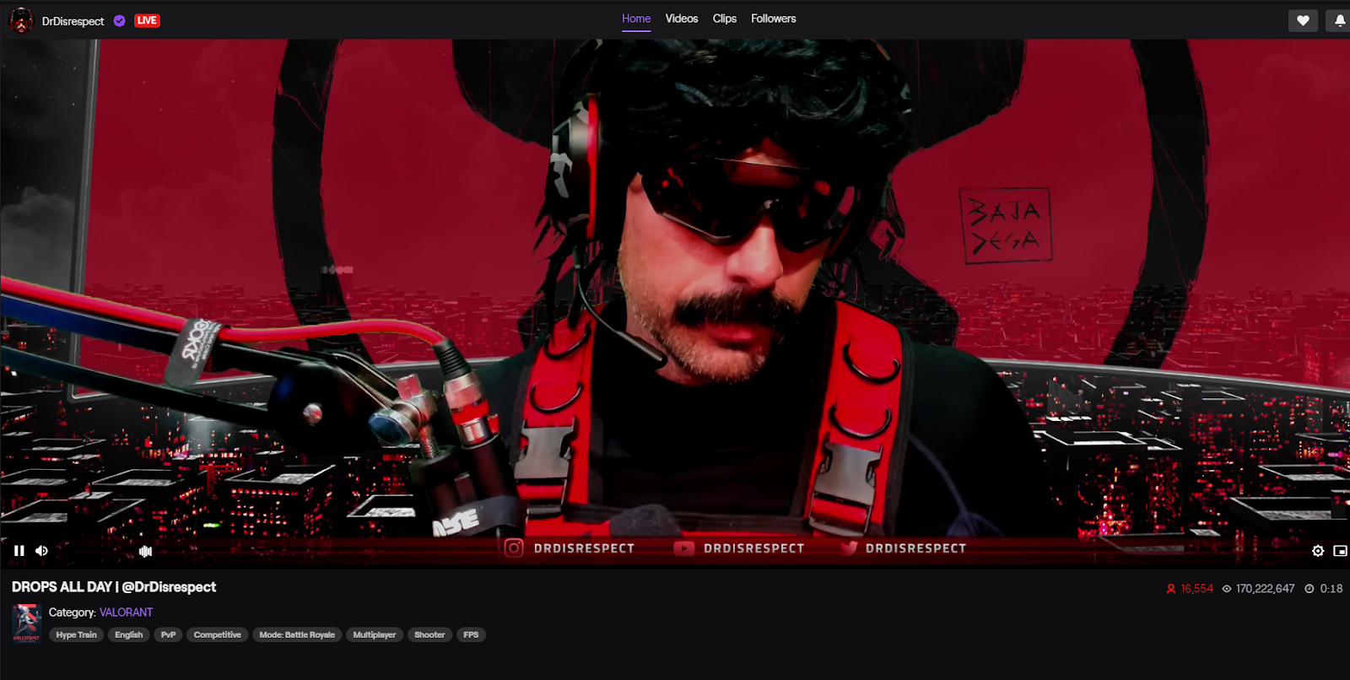Open the Multiplayer tag
This screenshot has width=1350, height=680.
pyautogui.click(x=375, y=634)
